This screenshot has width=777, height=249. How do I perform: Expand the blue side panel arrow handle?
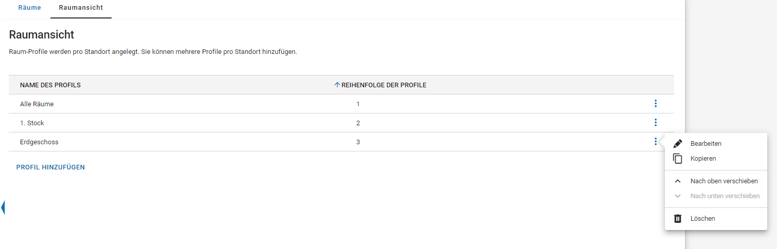point(3,207)
